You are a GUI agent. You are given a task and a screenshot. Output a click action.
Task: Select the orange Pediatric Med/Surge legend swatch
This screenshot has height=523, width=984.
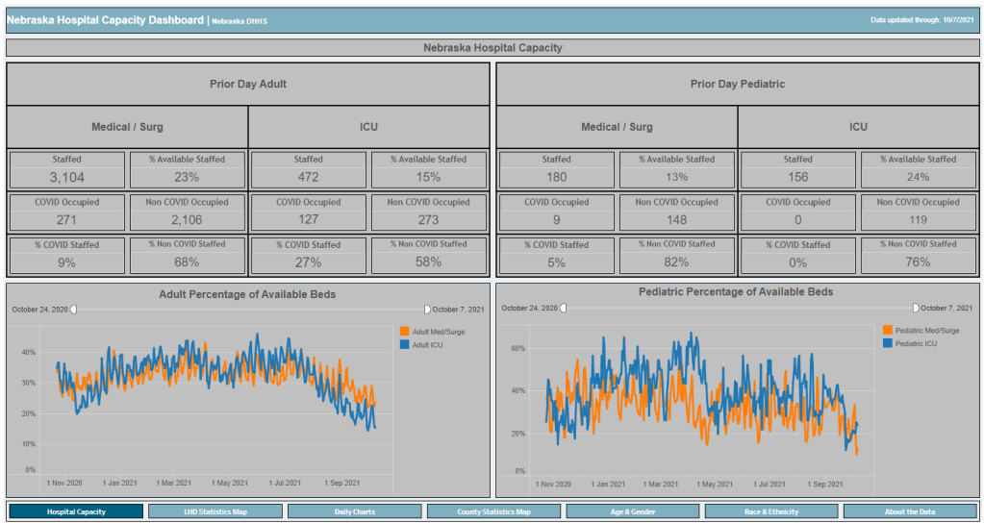click(887, 330)
